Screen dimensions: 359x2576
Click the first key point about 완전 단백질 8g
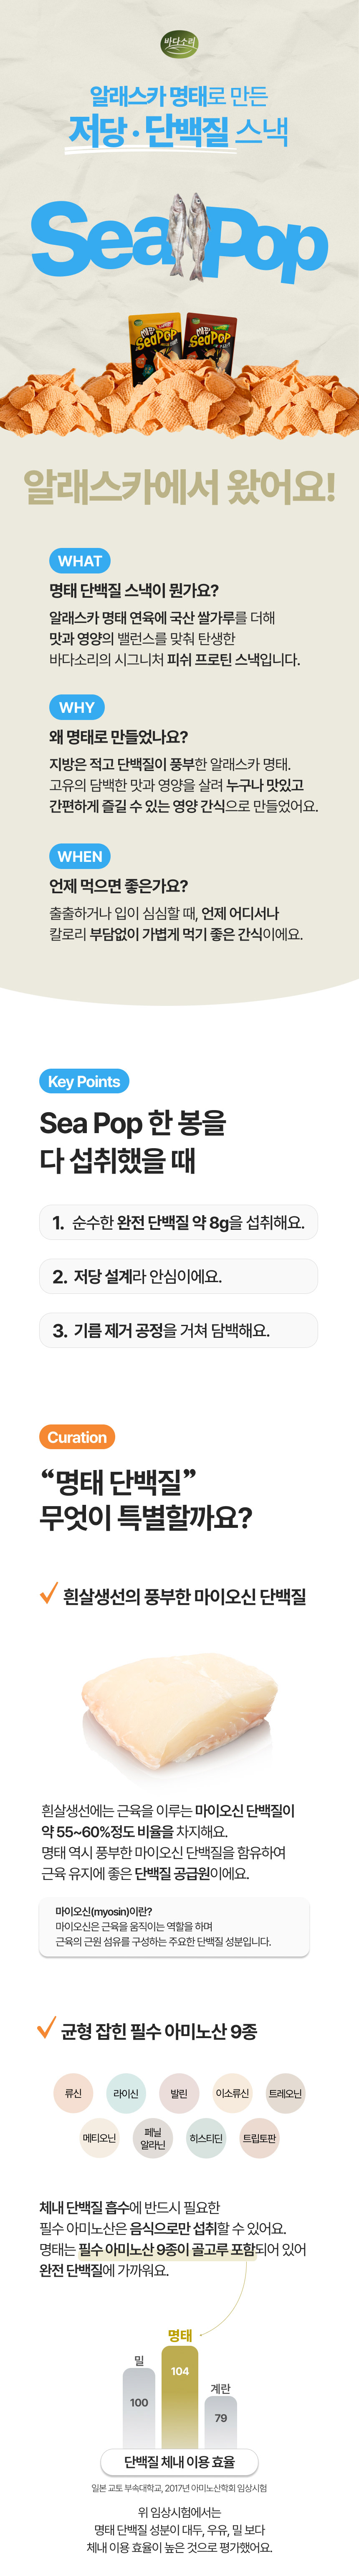[179, 1222]
